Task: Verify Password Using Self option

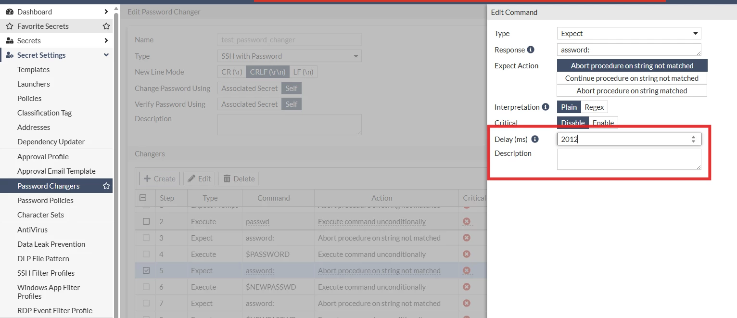Action: coord(291,104)
